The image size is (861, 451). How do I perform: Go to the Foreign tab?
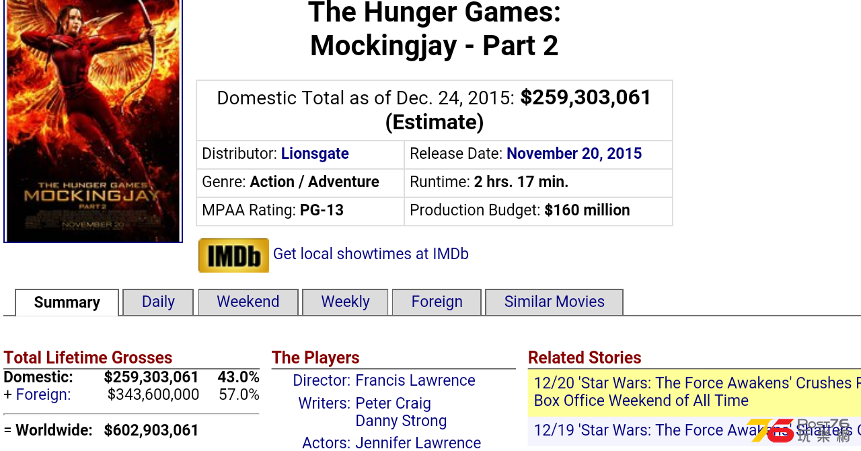[437, 302]
